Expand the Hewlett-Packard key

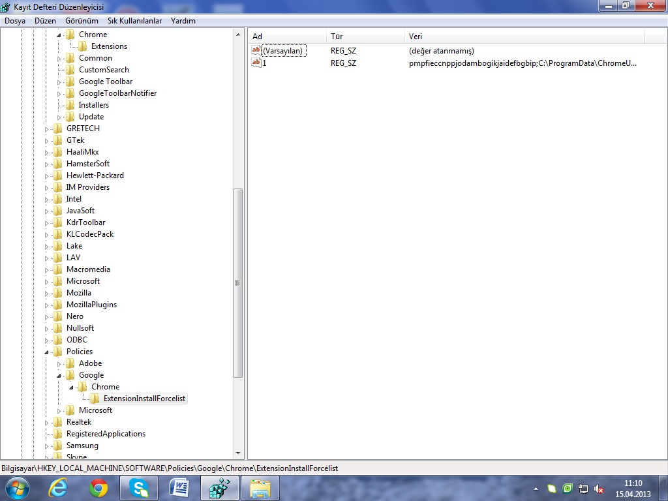tap(47, 176)
